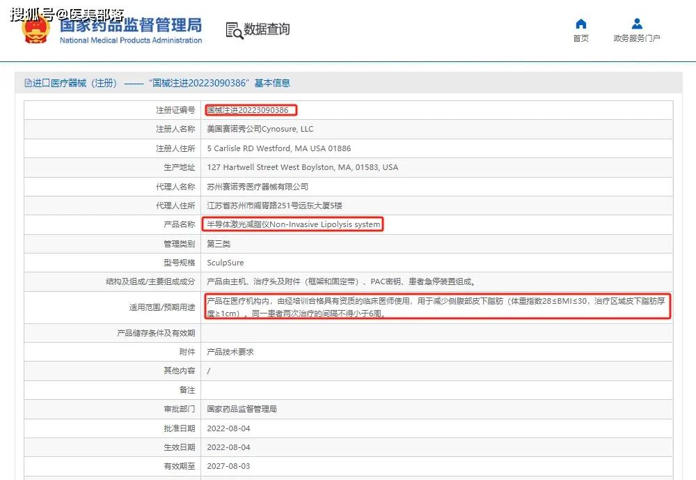Click the 审批部门 row label
The image size is (696, 480).
coord(180,409)
